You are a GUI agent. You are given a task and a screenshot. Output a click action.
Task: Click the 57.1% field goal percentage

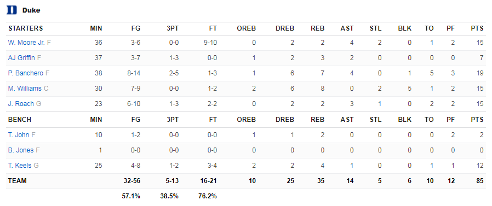[x=131, y=196]
